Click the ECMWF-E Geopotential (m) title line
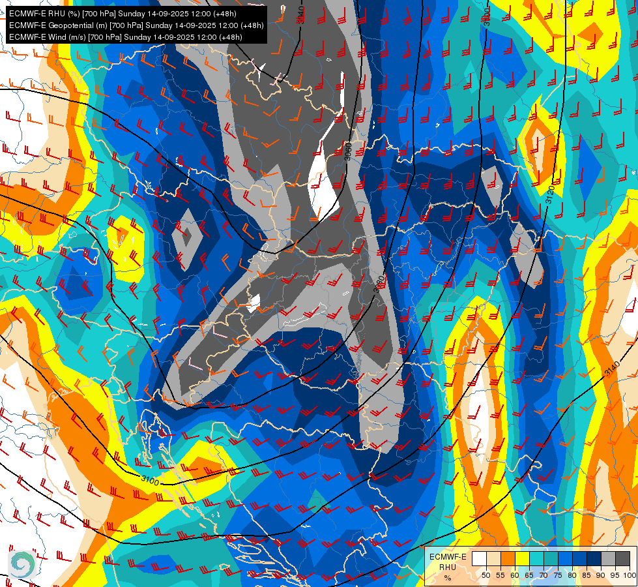The height and width of the screenshot is (587, 638). click(x=136, y=25)
